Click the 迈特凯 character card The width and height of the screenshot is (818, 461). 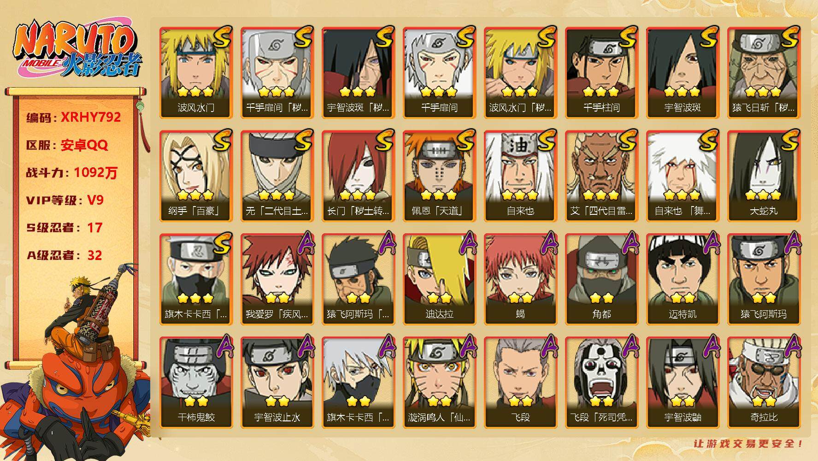[683, 279]
